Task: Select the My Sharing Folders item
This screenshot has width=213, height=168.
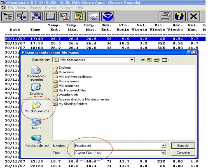Action: (70, 104)
